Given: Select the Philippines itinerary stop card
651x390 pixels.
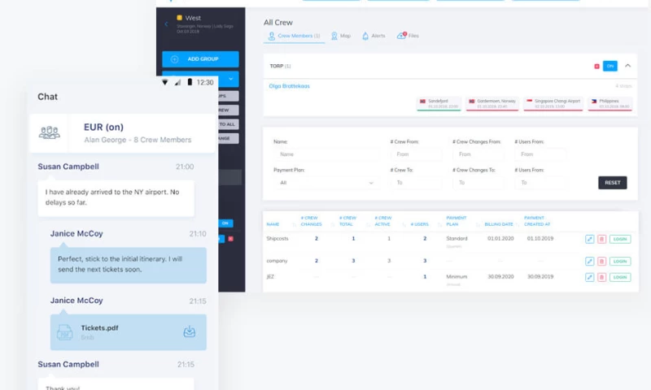Looking at the screenshot, I should (609, 104).
